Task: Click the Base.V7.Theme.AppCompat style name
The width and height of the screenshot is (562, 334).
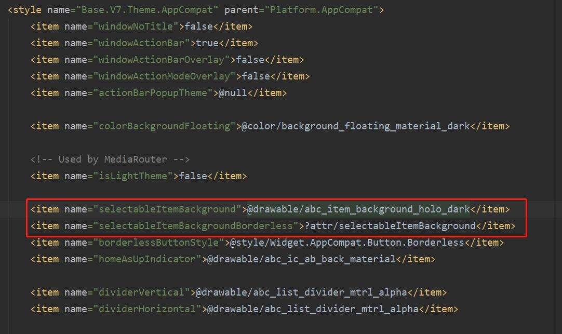Action: click(x=148, y=10)
